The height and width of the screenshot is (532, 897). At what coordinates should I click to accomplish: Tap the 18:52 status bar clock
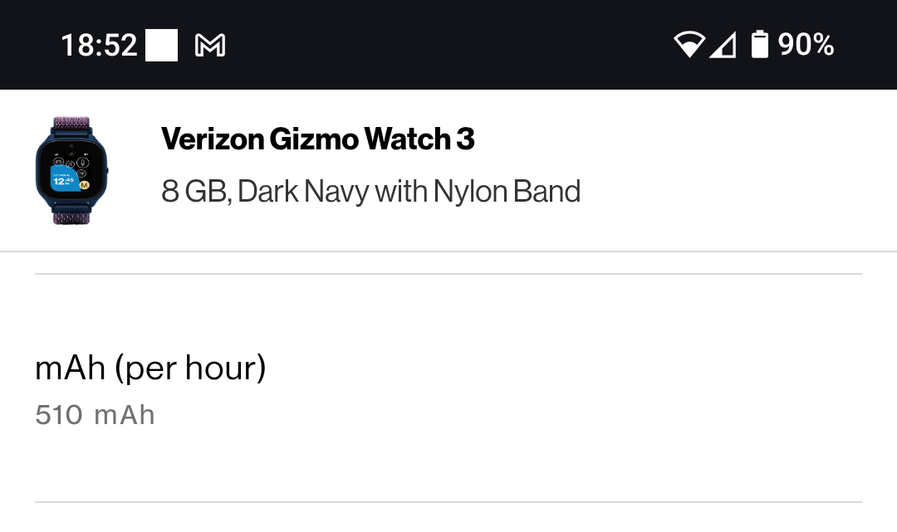point(99,45)
